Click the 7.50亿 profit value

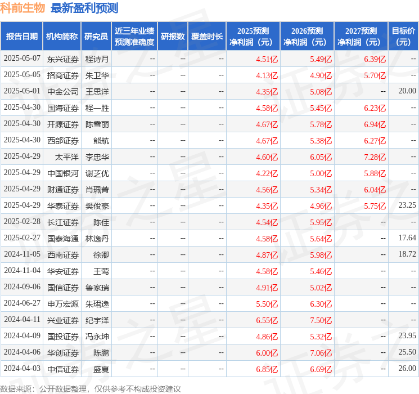[x=321, y=320]
